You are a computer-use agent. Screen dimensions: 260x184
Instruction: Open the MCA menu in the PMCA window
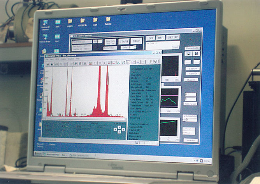tap(57, 59)
